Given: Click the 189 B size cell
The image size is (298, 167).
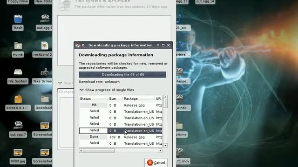Looking at the screenshot, I should coord(115,137).
